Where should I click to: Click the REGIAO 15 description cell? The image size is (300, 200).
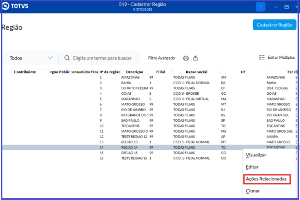(129, 153)
